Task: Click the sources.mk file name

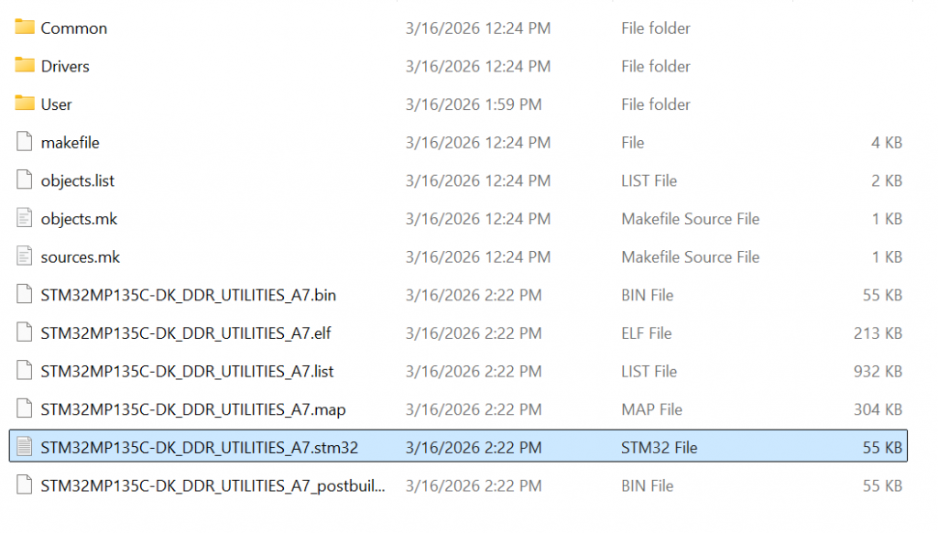Action: 81,257
